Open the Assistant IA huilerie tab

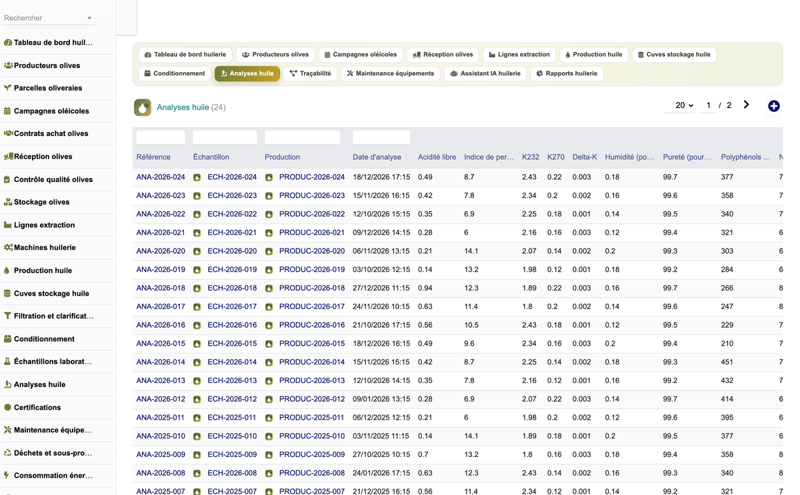tap(485, 73)
